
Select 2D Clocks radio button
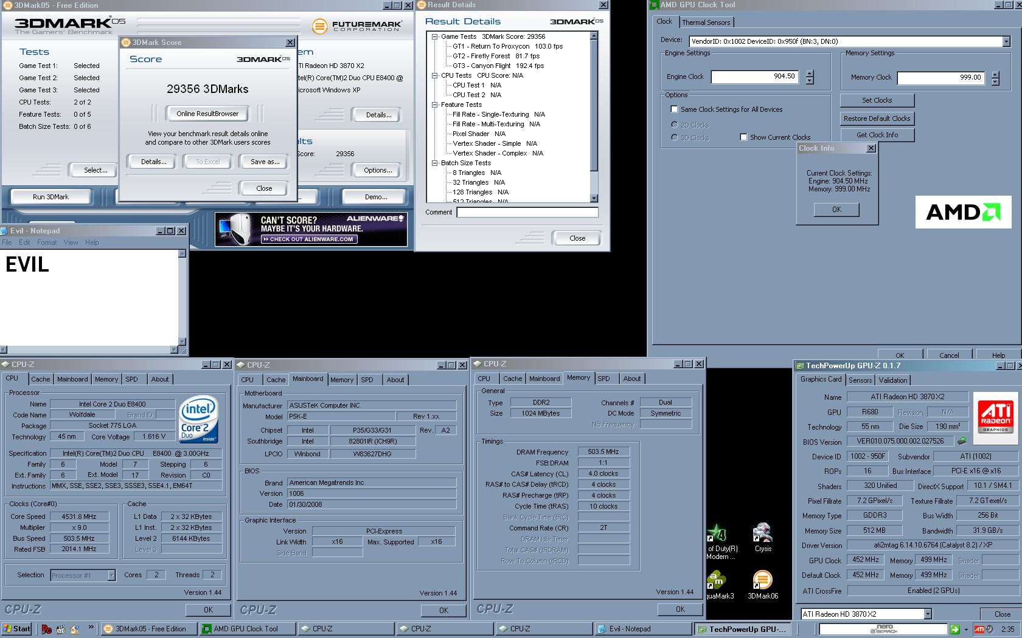coord(674,125)
